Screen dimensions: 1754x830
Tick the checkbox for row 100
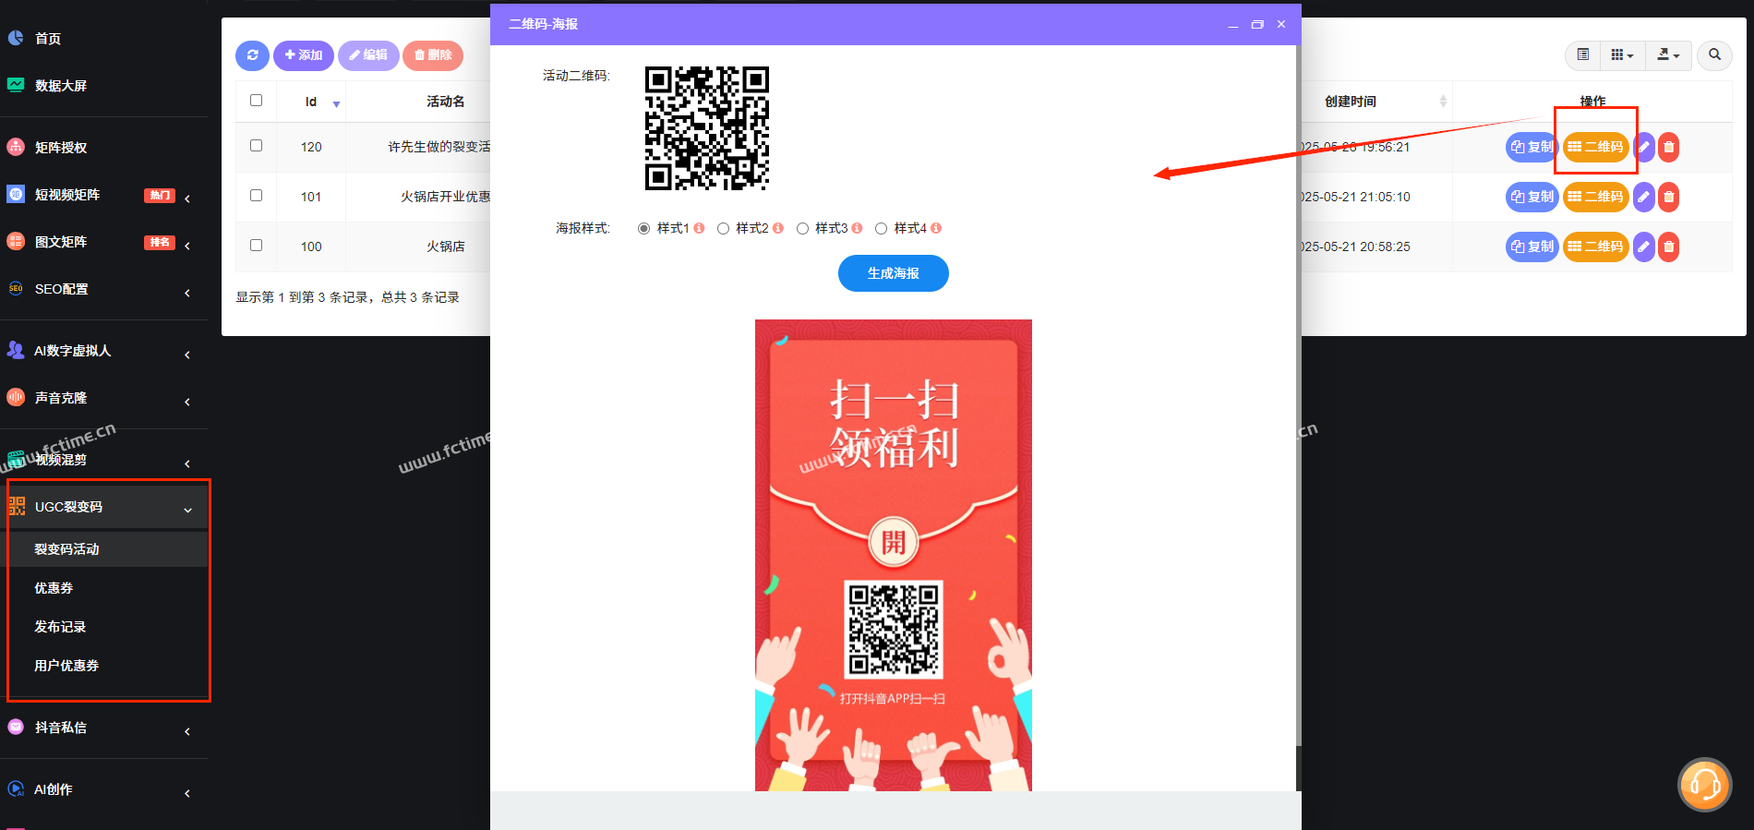tap(257, 245)
